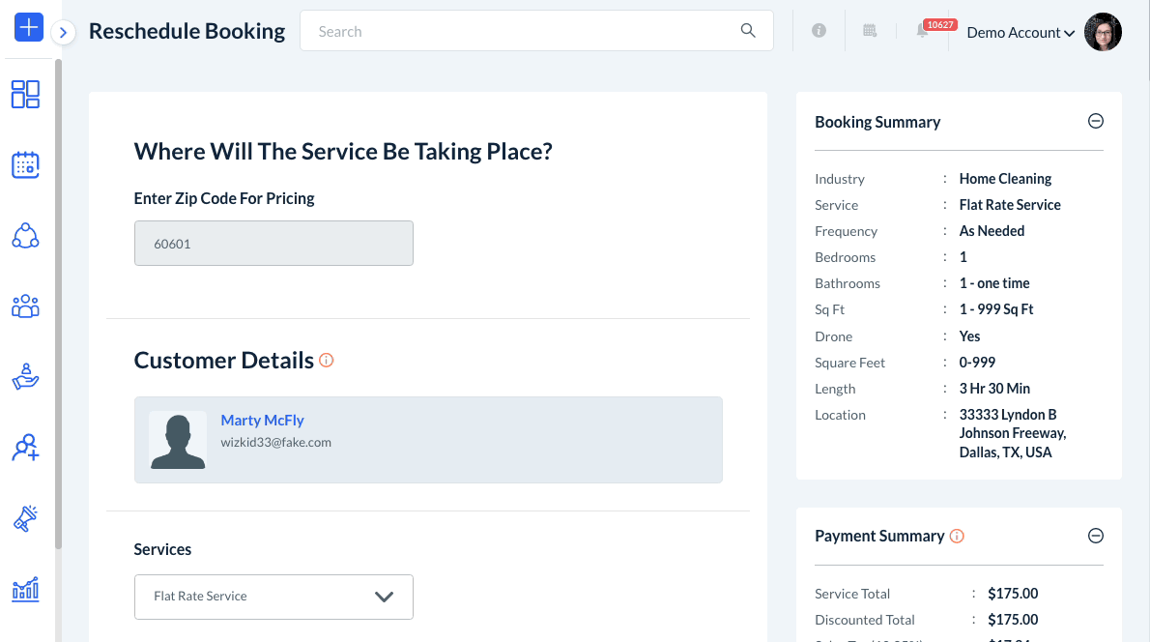Click the blue plus add button
Screen dimensions: 1150x642
click(x=29, y=28)
